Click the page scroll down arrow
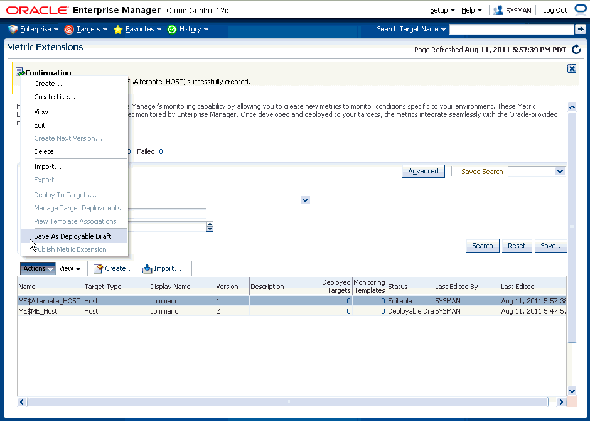The image size is (590, 421). click(x=572, y=391)
